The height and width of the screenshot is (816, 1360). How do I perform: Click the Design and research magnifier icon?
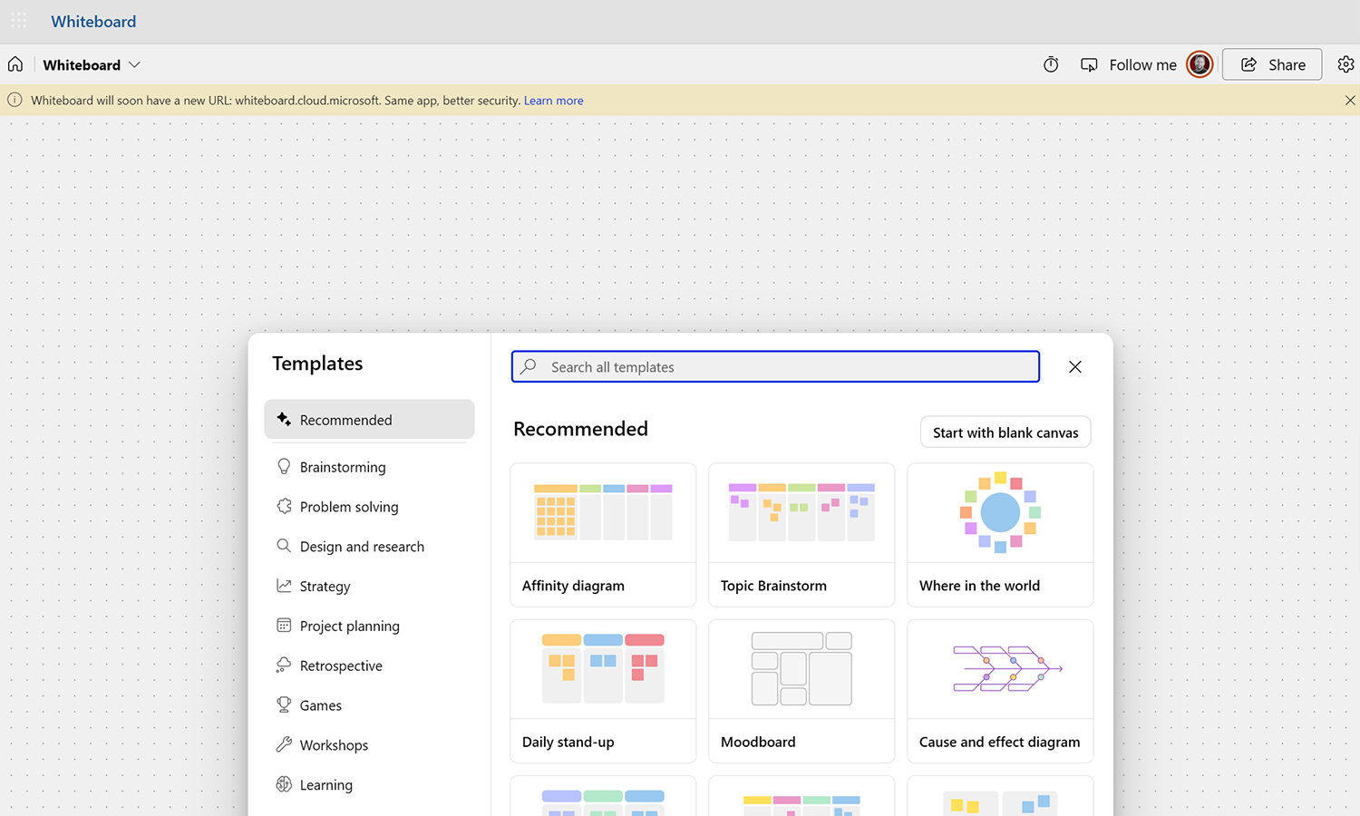[x=284, y=546]
